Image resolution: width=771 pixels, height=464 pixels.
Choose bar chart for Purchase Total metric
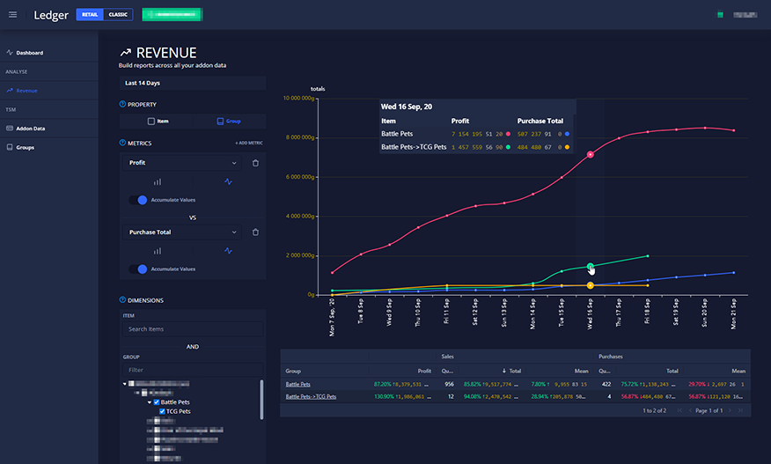click(158, 251)
